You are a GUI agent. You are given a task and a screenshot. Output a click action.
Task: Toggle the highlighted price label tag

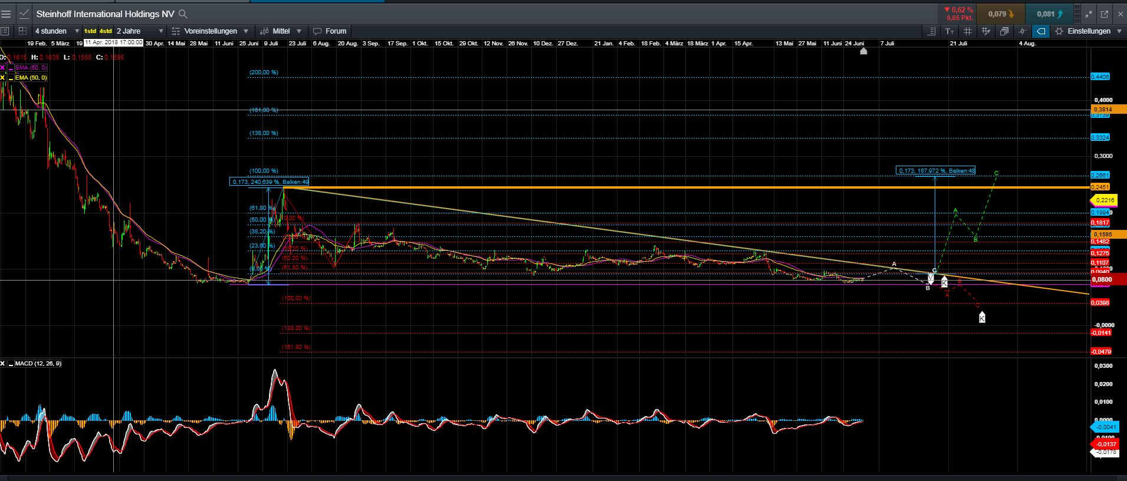[1041, 31]
